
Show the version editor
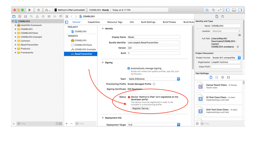[220, 10]
